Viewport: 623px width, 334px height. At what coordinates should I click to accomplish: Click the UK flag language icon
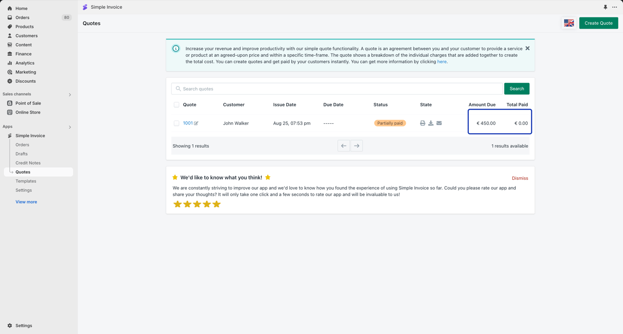569,23
